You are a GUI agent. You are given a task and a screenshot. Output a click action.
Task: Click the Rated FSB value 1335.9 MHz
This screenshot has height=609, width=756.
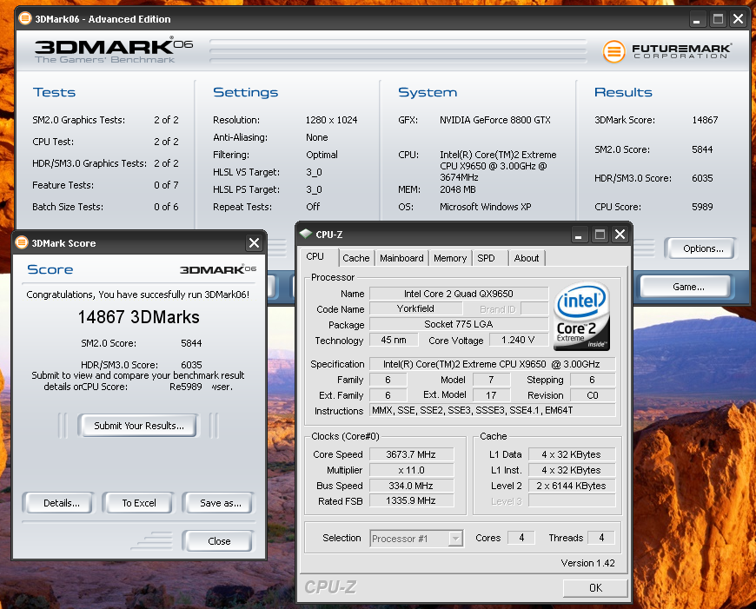click(x=411, y=501)
